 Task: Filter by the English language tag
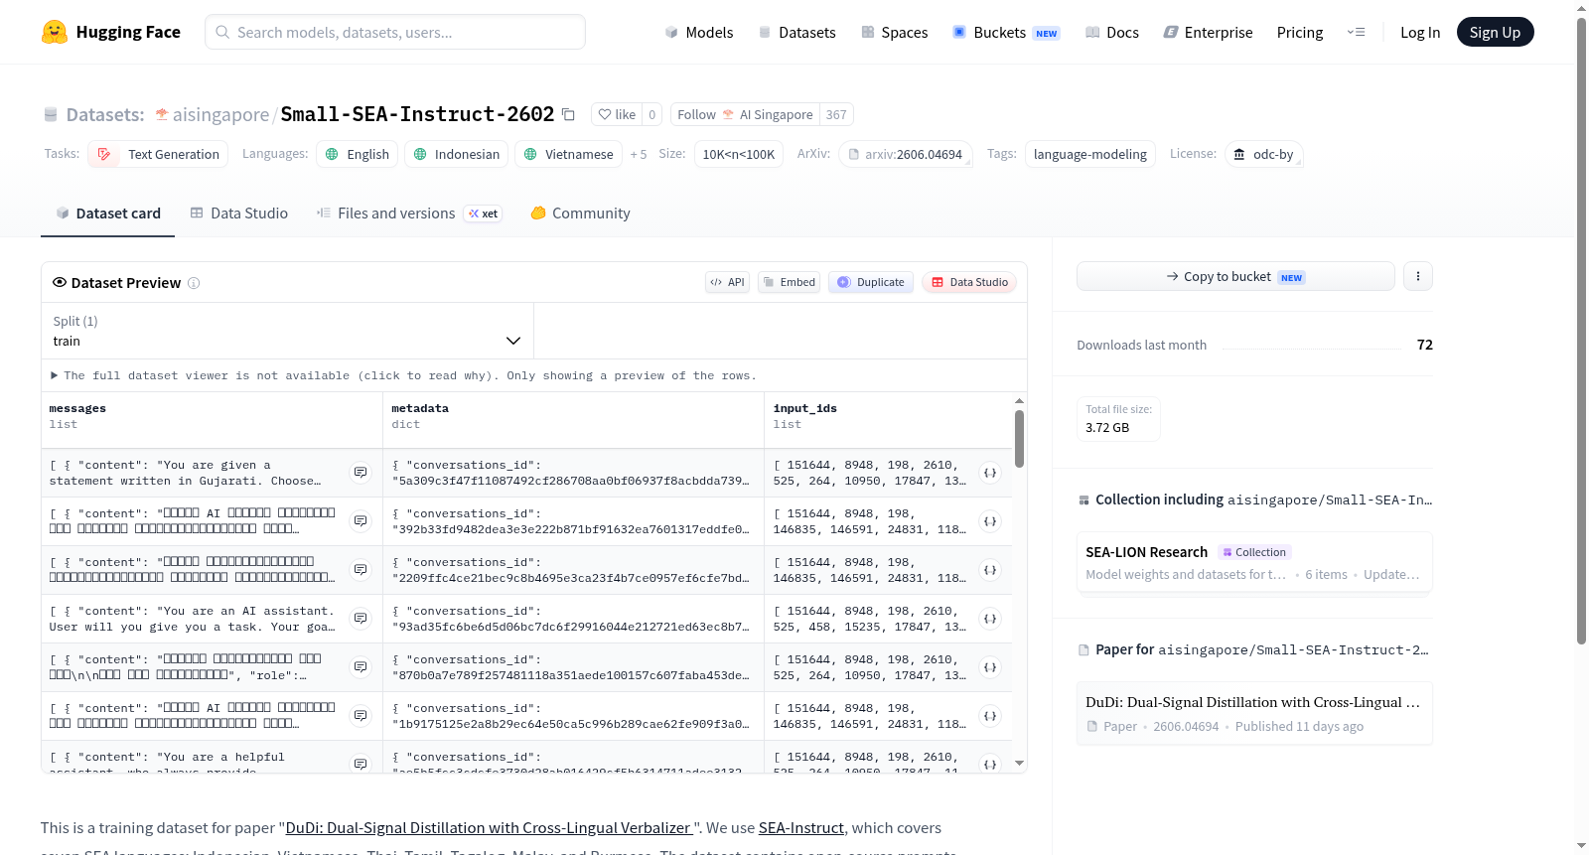pyautogui.click(x=358, y=154)
